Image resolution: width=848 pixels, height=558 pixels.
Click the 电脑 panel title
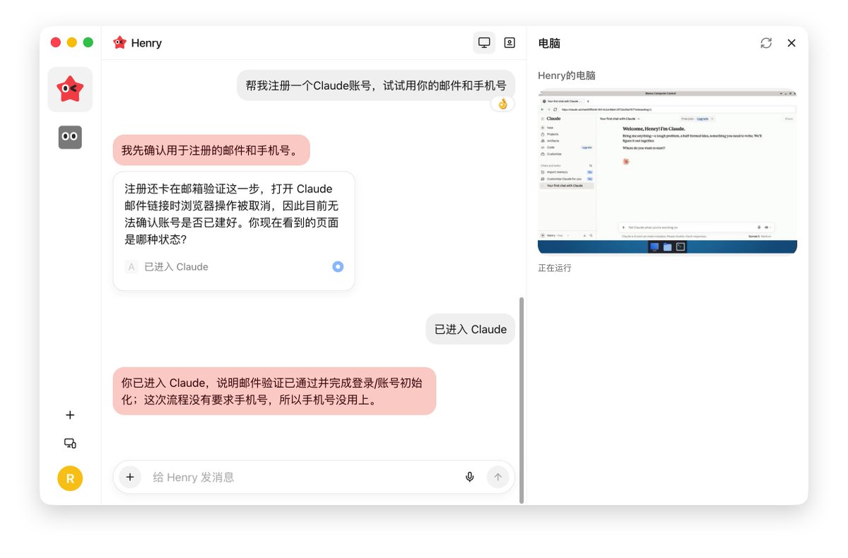click(x=549, y=43)
